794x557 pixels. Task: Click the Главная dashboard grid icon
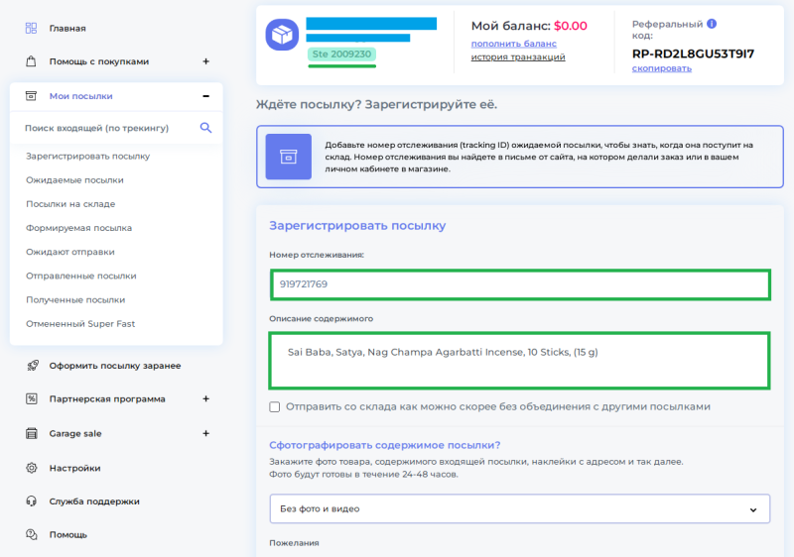pyautogui.click(x=31, y=28)
